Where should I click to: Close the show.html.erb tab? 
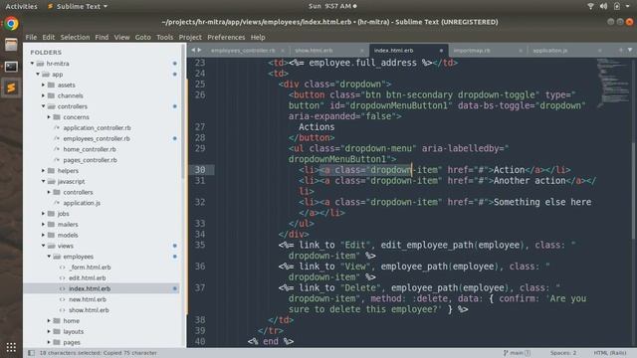coord(361,51)
